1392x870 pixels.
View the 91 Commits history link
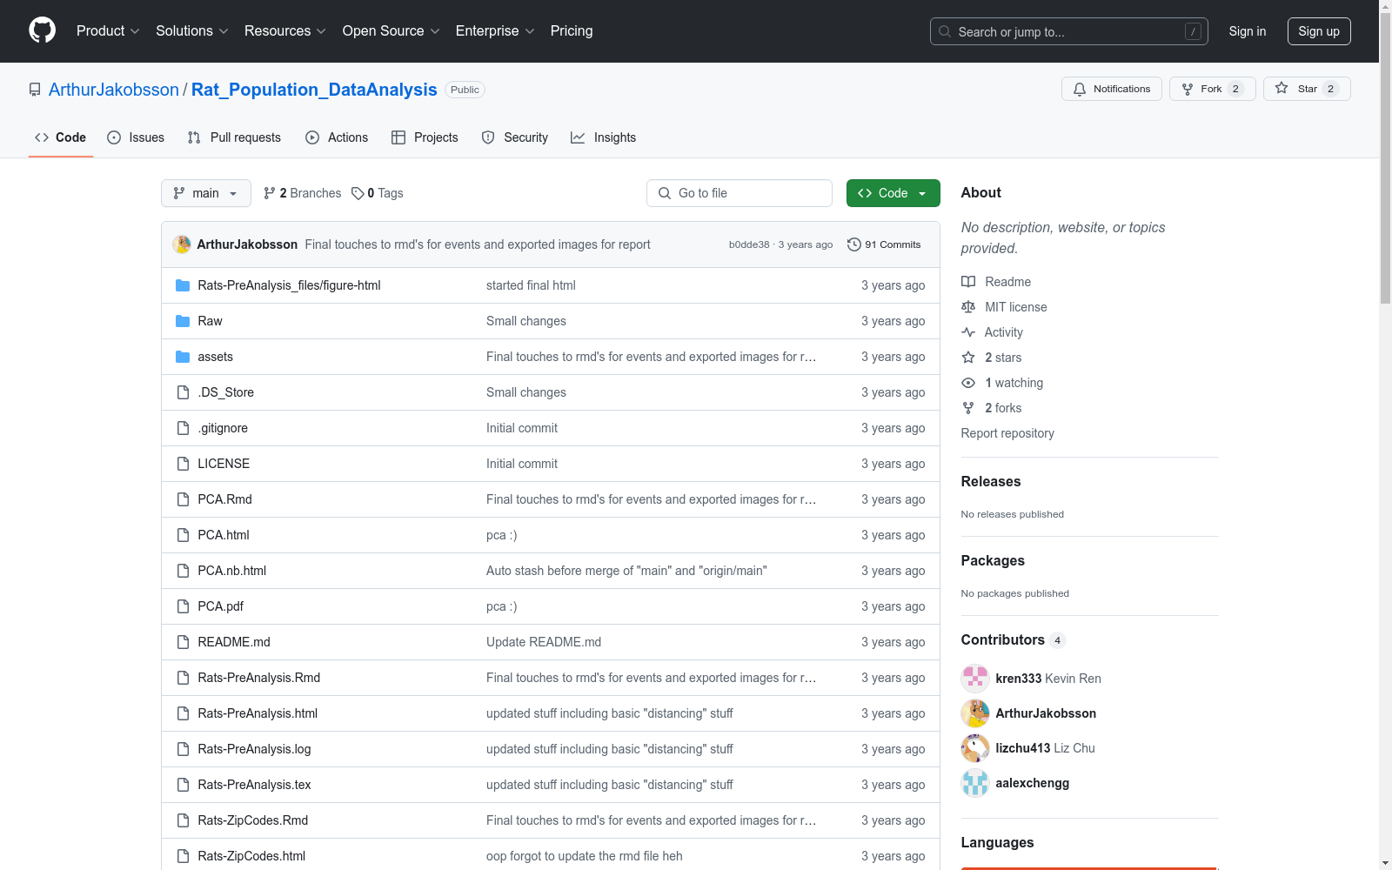click(884, 244)
